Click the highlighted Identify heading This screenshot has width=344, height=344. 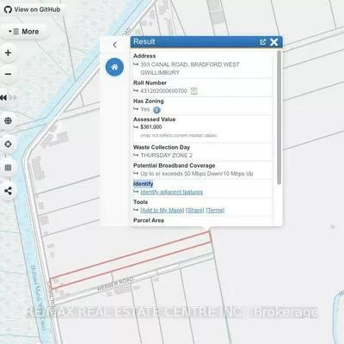(143, 184)
